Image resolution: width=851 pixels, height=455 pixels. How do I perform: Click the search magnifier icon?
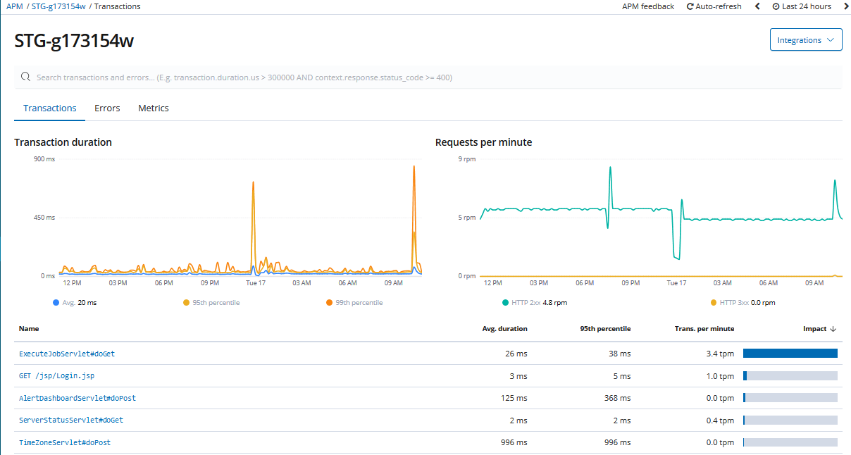[x=26, y=77]
